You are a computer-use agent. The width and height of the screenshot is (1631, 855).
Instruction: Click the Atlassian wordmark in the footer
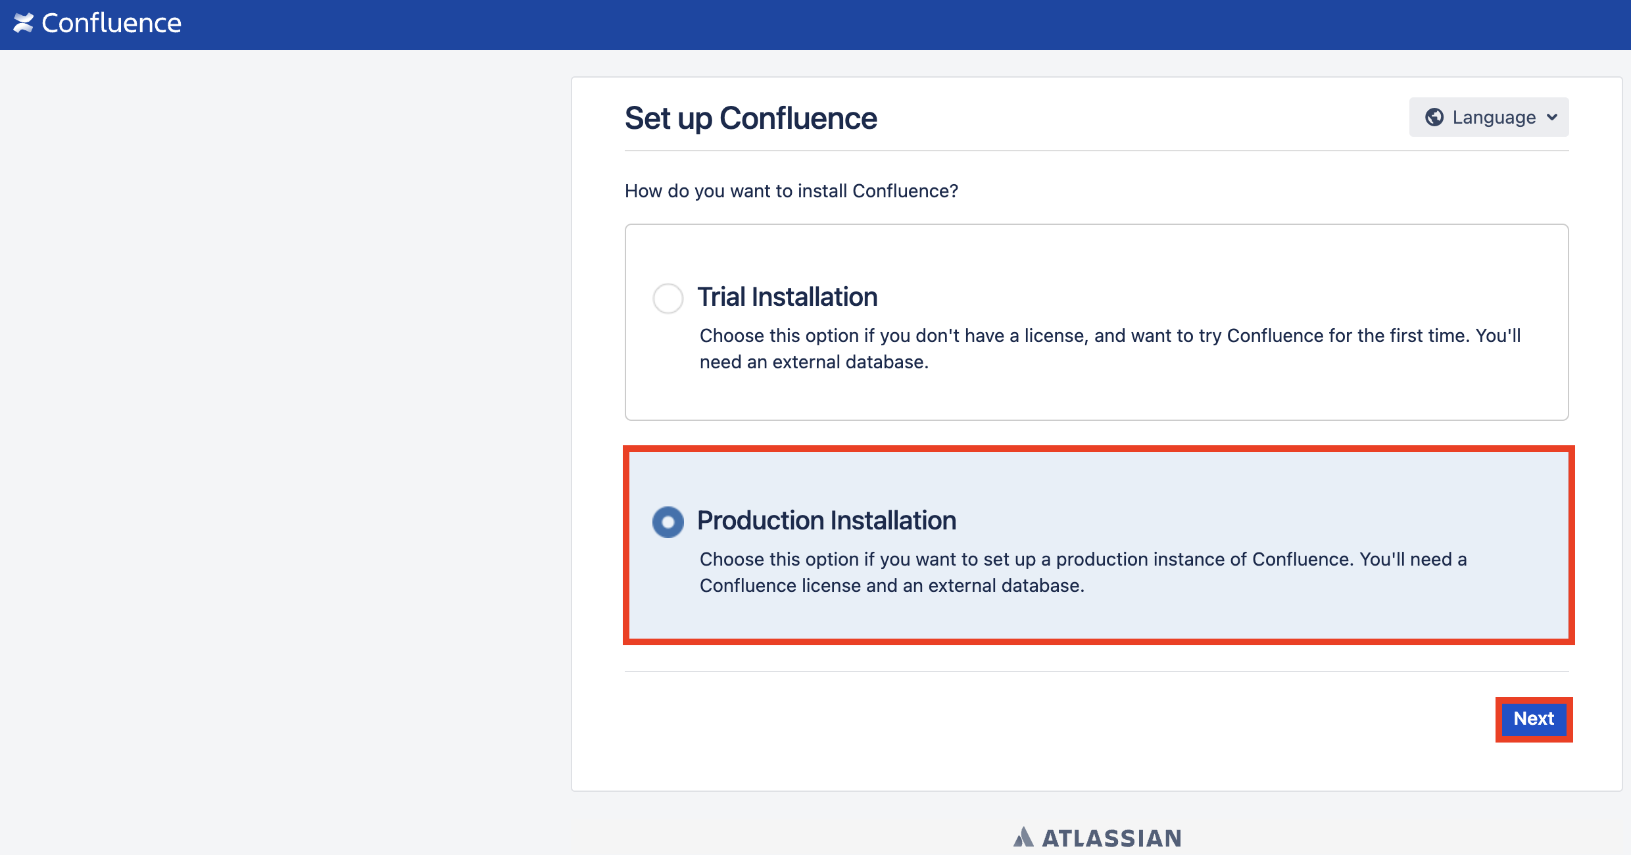pyautogui.click(x=1111, y=838)
